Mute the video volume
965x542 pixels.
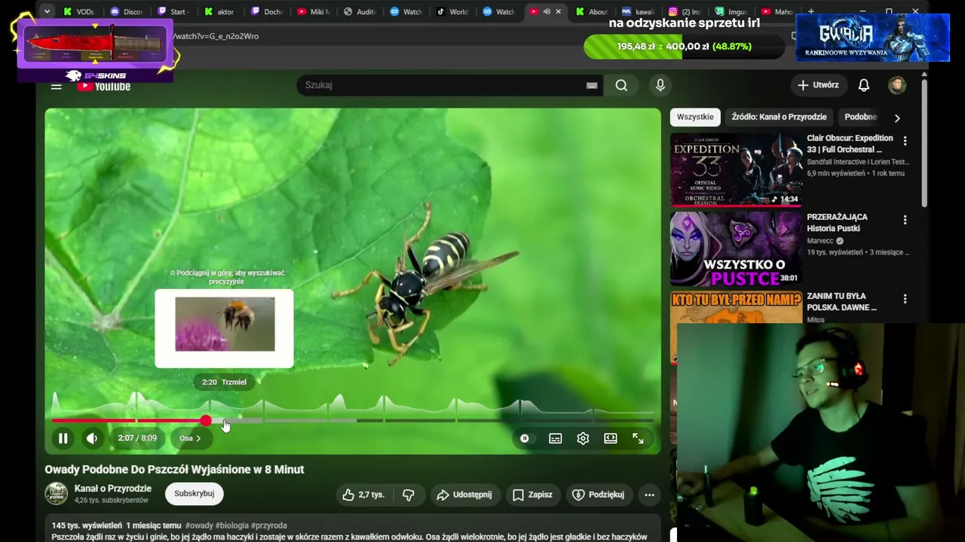pos(92,438)
